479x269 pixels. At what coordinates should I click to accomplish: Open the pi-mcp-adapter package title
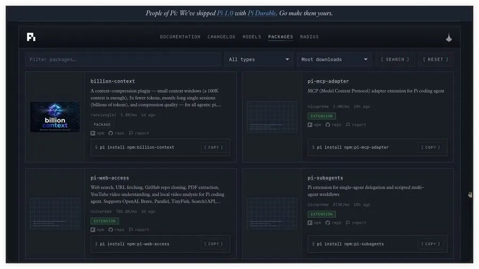point(328,81)
